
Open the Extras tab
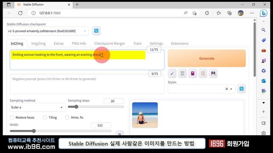[x=59, y=43]
